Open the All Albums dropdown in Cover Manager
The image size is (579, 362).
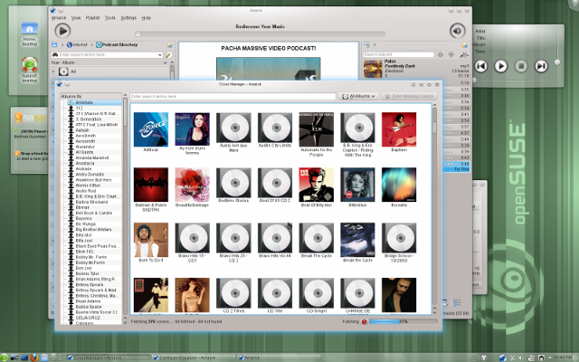click(359, 96)
